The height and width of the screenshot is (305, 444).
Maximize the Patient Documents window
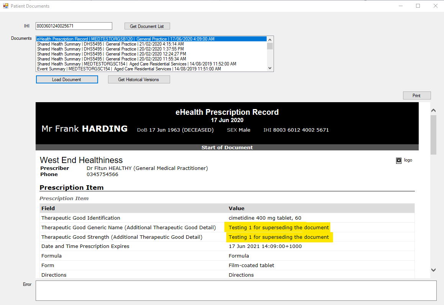[418, 6]
